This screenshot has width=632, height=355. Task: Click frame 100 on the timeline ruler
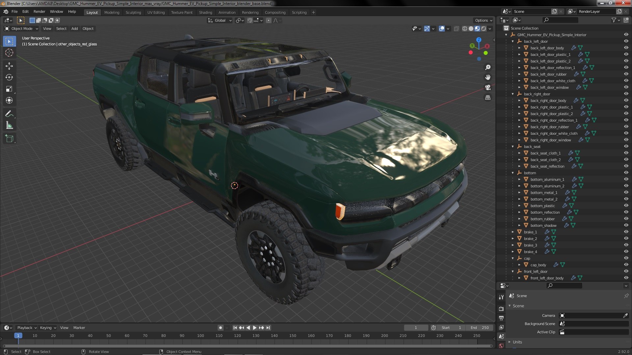click(200, 336)
